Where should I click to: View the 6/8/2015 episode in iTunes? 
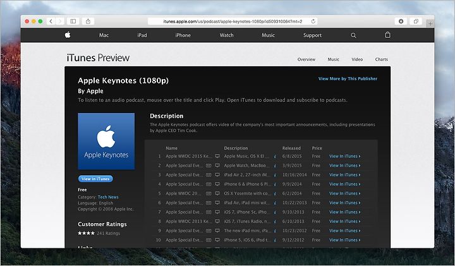(x=345, y=156)
